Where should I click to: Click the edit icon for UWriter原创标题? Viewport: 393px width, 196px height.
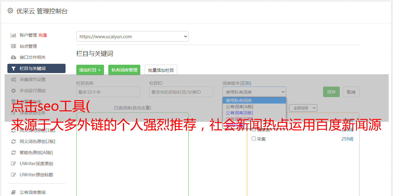coord(14,175)
